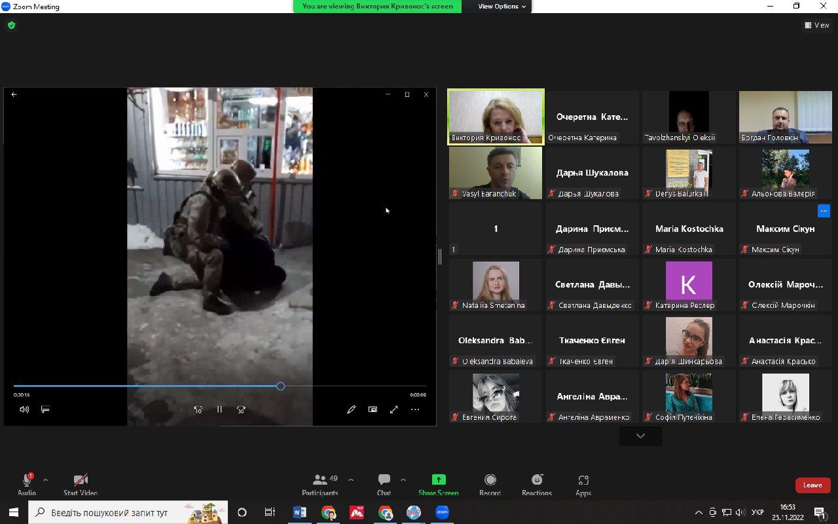Show more participants with the down chevron
The image size is (838, 524).
(x=640, y=436)
